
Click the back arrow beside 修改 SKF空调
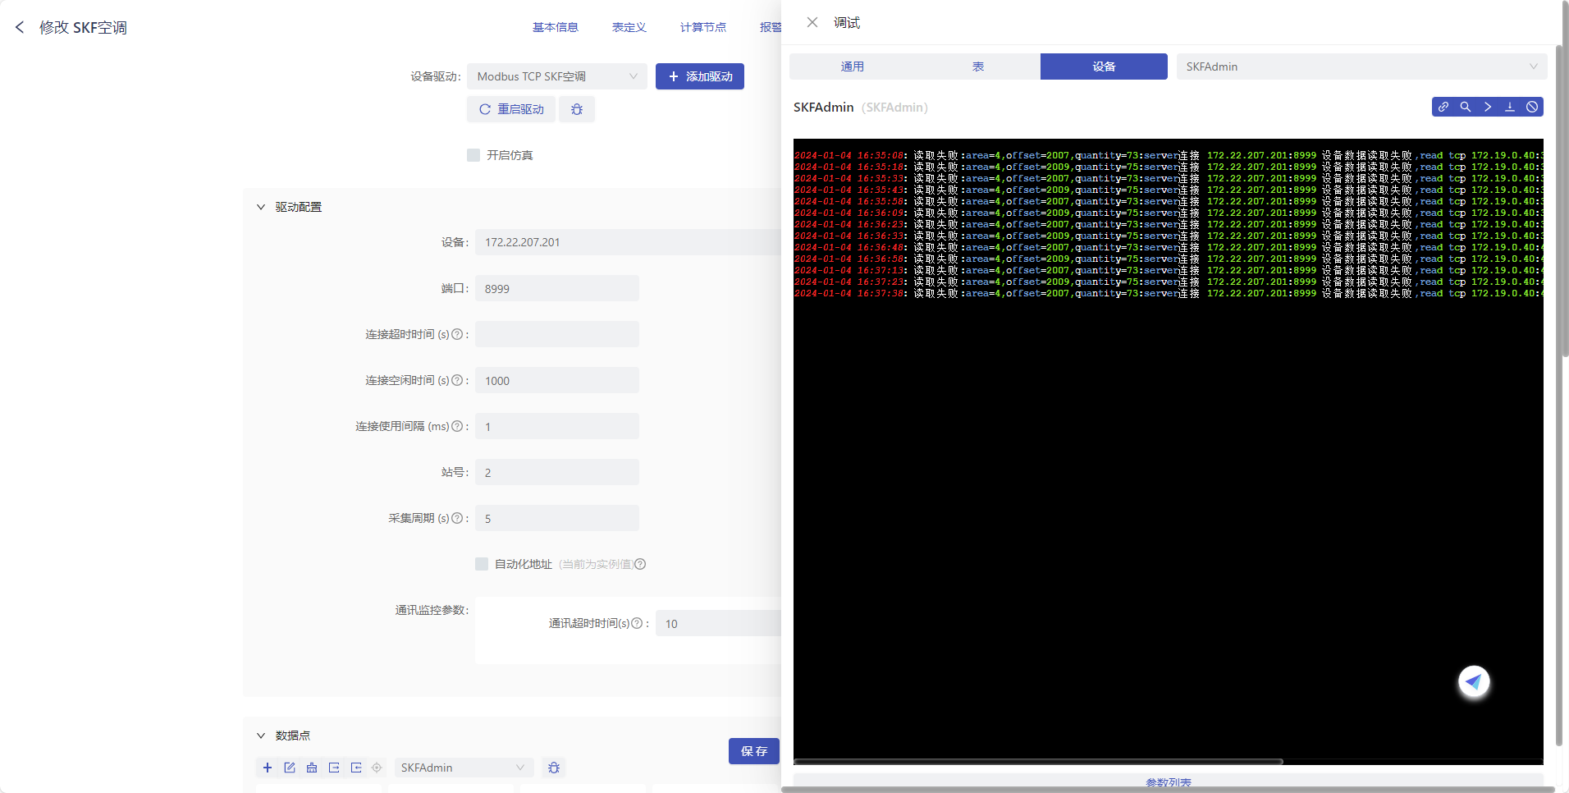(x=20, y=27)
